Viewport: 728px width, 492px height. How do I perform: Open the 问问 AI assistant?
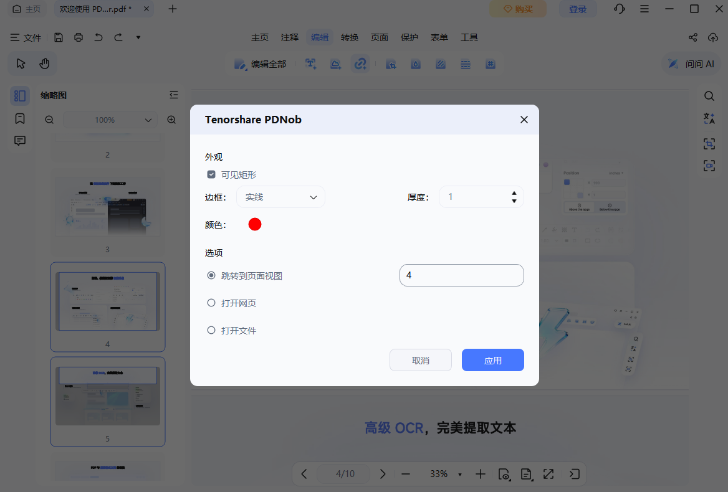(x=691, y=64)
